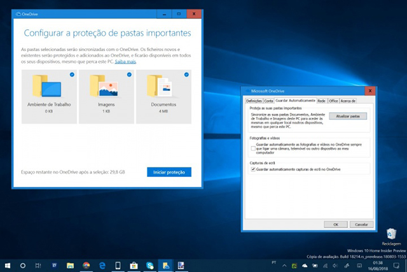Select the Ambiente de Trabalho folder tile
The width and height of the screenshot is (407, 272).
(x=49, y=97)
